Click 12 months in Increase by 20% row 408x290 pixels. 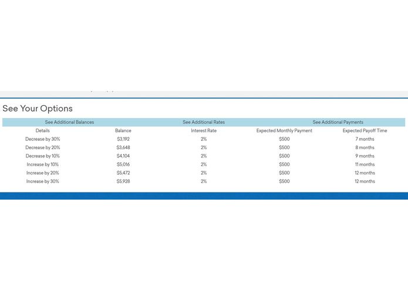tap(365, 173)
